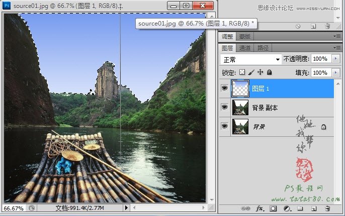Viewport: 345px width, 216px height.
Task: Switch to the 蒙版 tab
Action: (245, 37)
